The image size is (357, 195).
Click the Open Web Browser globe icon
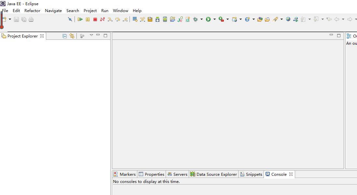288,20
